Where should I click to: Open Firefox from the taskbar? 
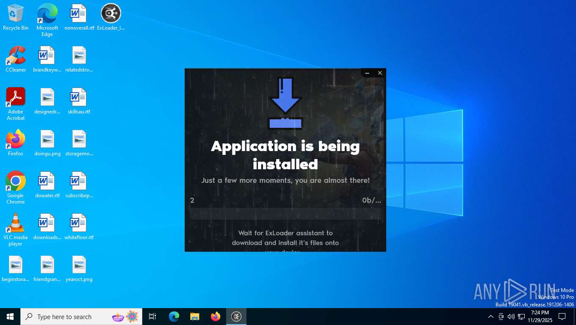(x=216, y=317)
